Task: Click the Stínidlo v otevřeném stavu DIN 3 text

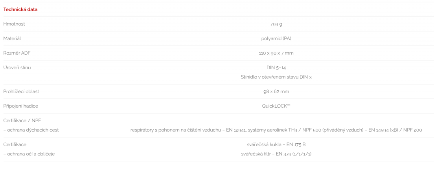Action: click(276, 77)
